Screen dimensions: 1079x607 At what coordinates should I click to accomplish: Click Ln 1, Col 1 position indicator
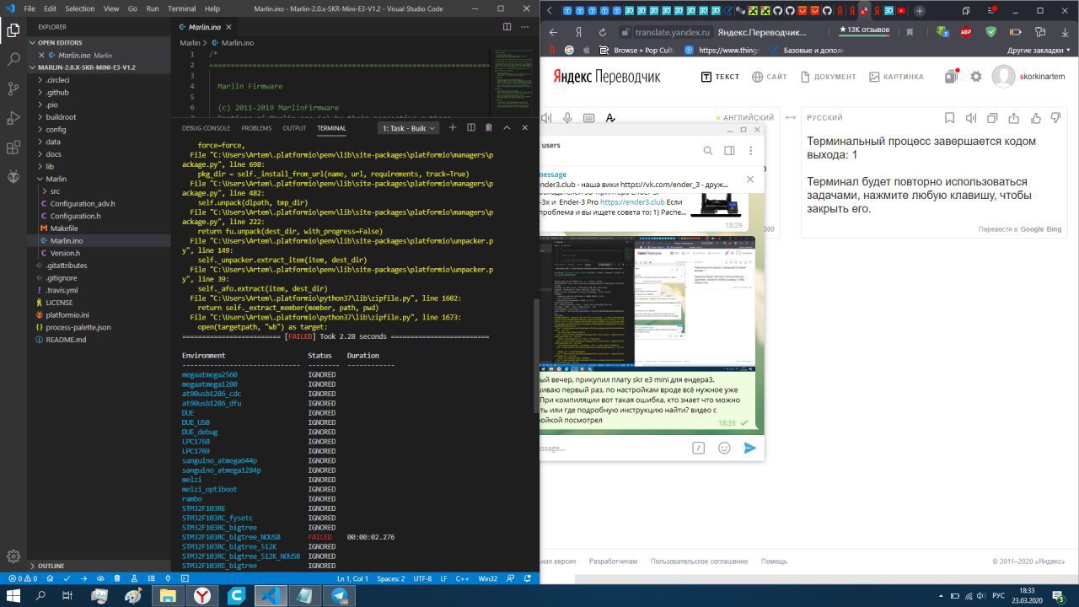point(353,579)
